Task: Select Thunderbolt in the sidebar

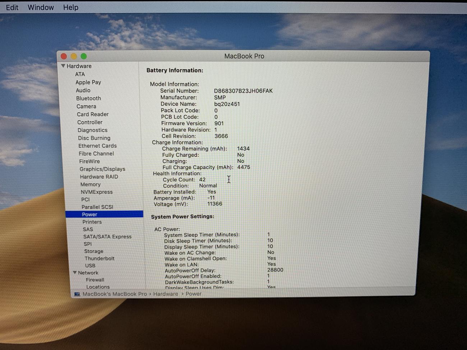Action: point(100,258)
